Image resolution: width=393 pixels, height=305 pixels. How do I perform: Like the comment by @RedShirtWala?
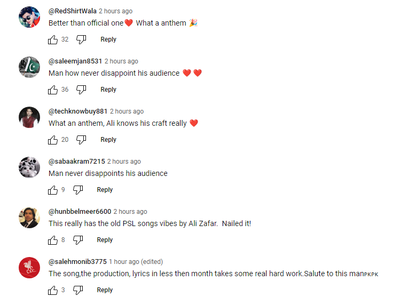pos(53,39)
